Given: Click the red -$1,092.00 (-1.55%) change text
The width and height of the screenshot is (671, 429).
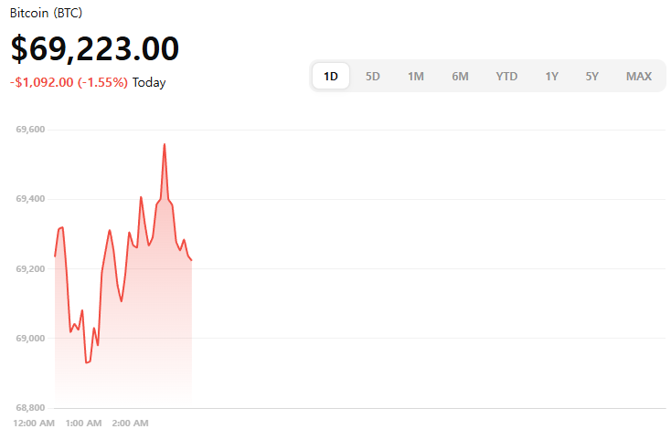Looking at the screenshot, I should click(69, 82).
